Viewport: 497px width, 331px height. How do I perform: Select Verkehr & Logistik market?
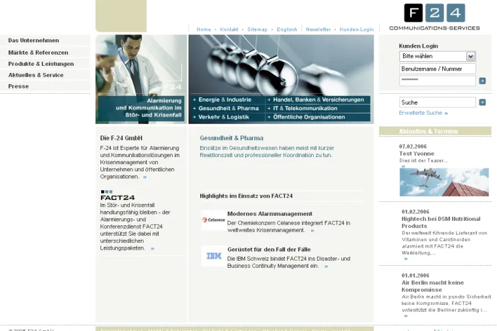[x=224, y=117]
